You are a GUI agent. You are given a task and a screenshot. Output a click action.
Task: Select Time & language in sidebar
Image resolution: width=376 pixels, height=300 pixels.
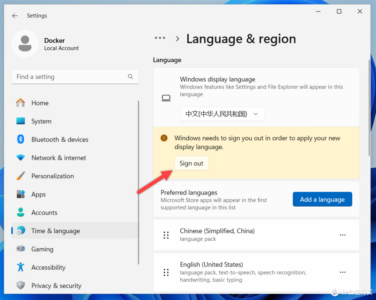click(75, 231)
